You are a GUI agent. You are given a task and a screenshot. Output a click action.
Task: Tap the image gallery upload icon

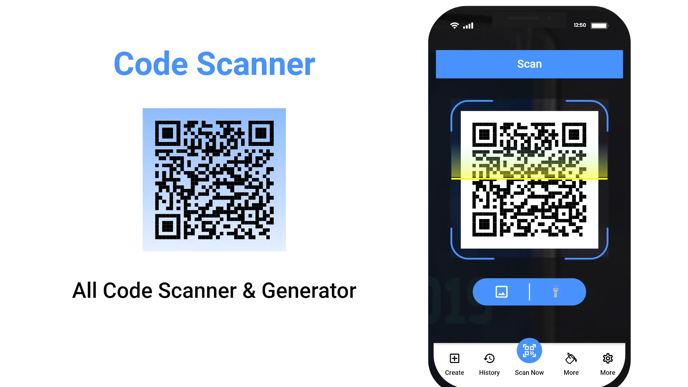tap(501, 292)
